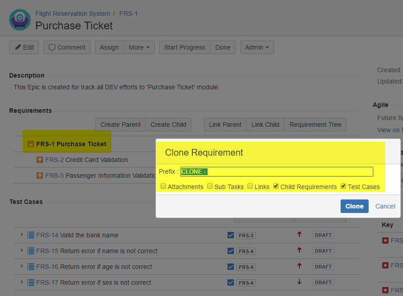Screen dimensions: 403x296
Task: Click the Flight Reservation System project avatar
Action: coord(20,20)
